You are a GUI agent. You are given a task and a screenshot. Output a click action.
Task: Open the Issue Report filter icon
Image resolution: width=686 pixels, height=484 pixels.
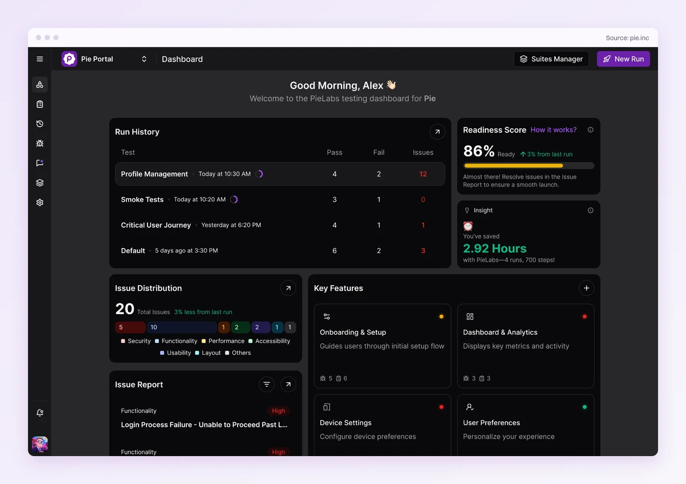point(267,385)
